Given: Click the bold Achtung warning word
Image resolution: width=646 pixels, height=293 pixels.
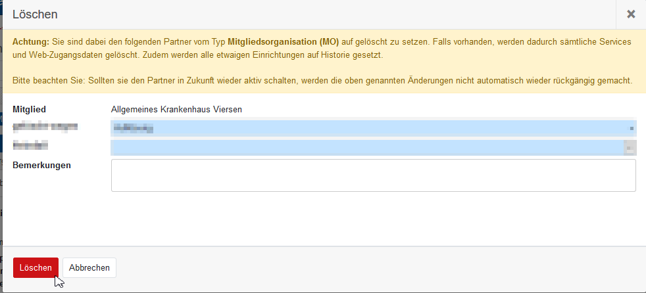Looking at the screenshot, I should [x=31, y=41].
